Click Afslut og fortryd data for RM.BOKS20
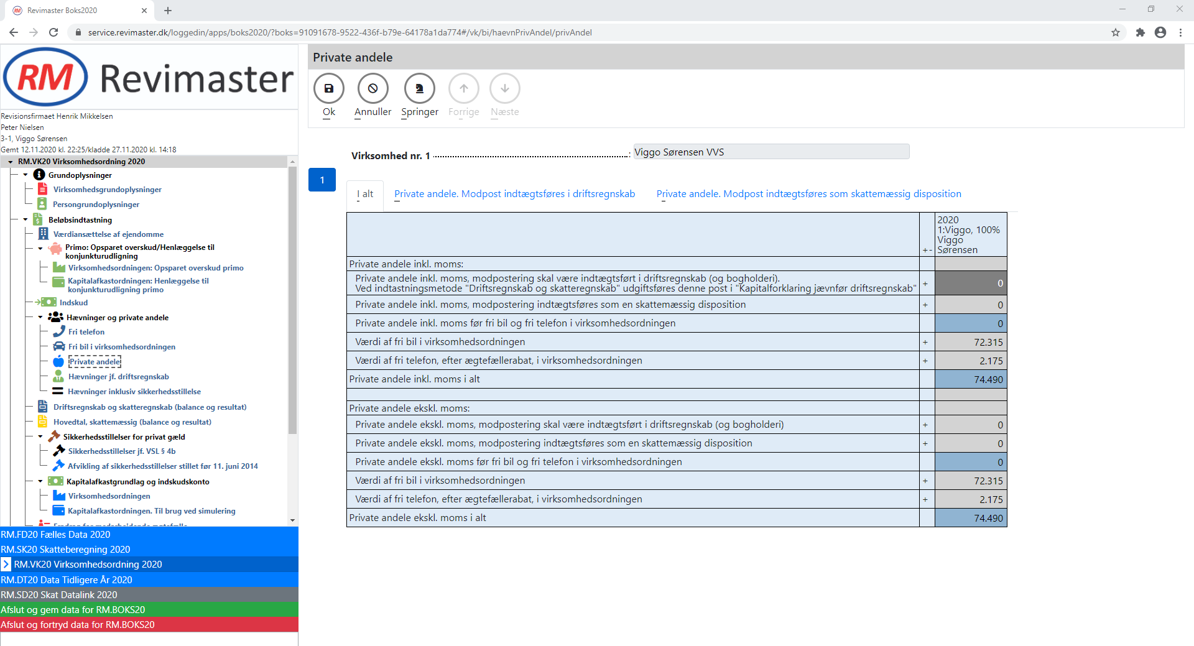Image resolution: width=1194 pixels, height=646 pixels. [x=78, y=624]
